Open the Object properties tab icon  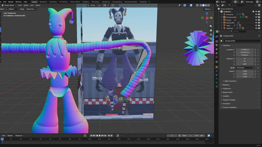click(x=217, y=67)
